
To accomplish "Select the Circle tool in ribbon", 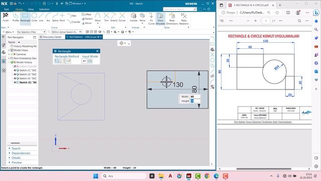I will [x=35, y=17].
